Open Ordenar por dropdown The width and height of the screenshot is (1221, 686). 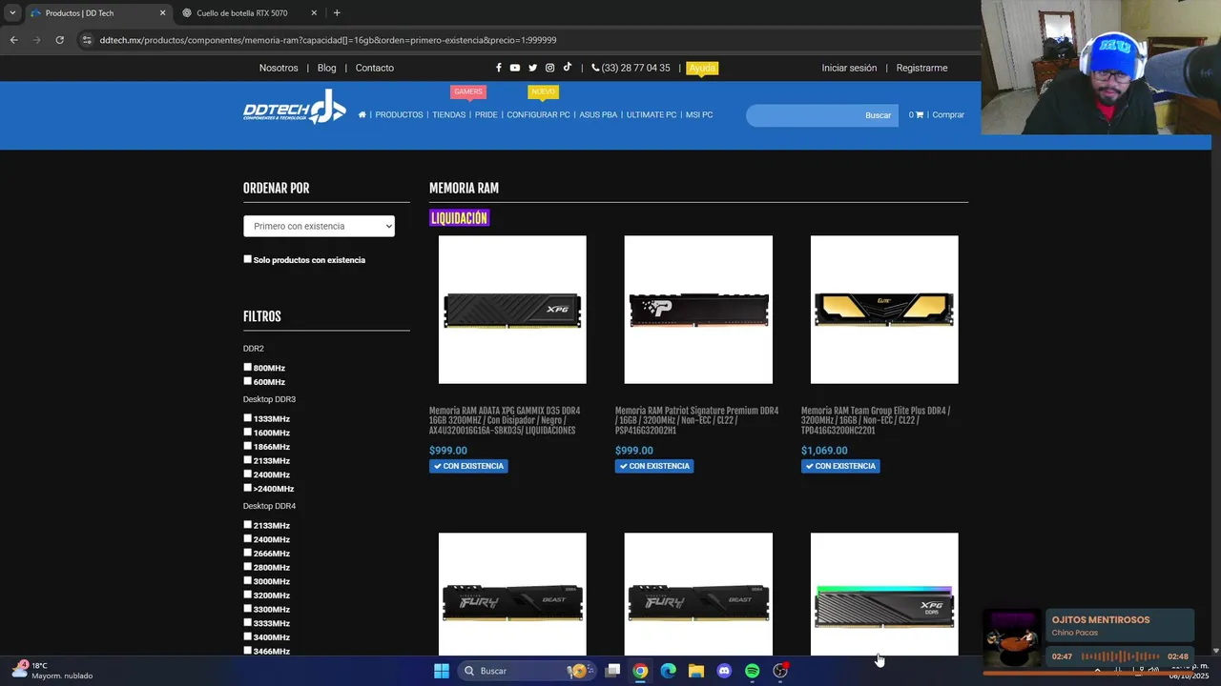[x=319, y=226]
